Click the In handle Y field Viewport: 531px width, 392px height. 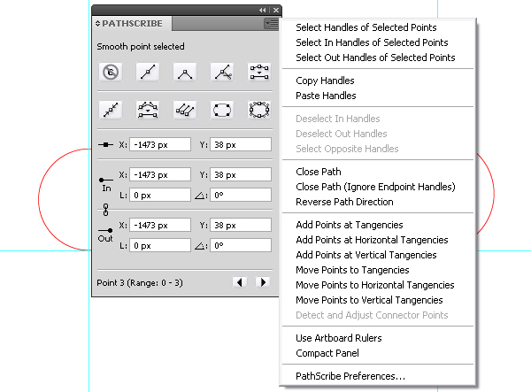point(241,174)
